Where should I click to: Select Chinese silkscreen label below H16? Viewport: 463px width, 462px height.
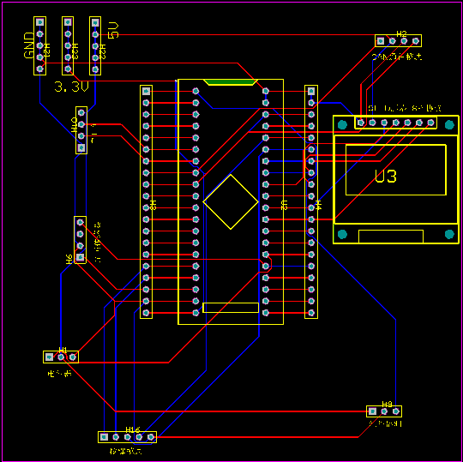(x=125, y=451)
